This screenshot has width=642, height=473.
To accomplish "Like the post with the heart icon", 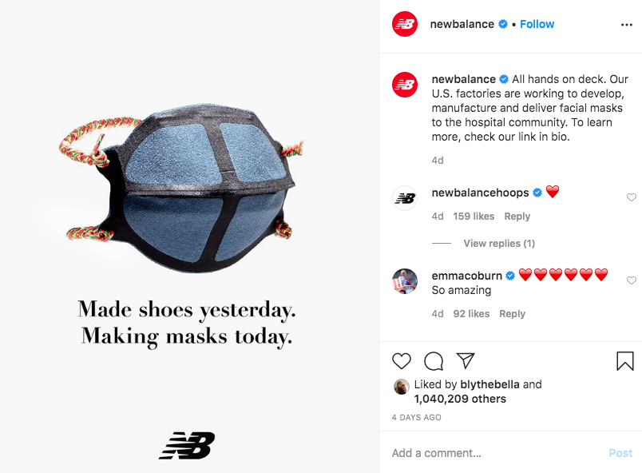I will coord(401,361).
